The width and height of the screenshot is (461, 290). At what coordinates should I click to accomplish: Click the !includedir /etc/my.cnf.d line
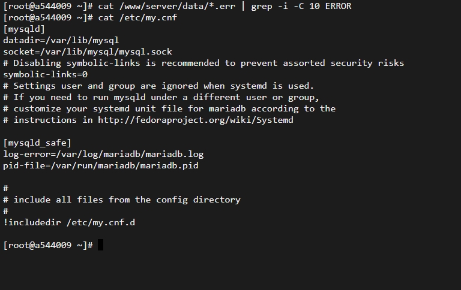point(69,222)
